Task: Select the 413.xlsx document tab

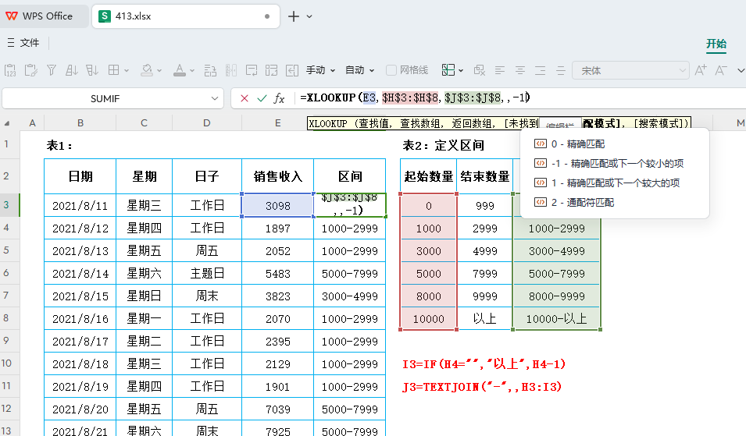Action: (186, 16)
